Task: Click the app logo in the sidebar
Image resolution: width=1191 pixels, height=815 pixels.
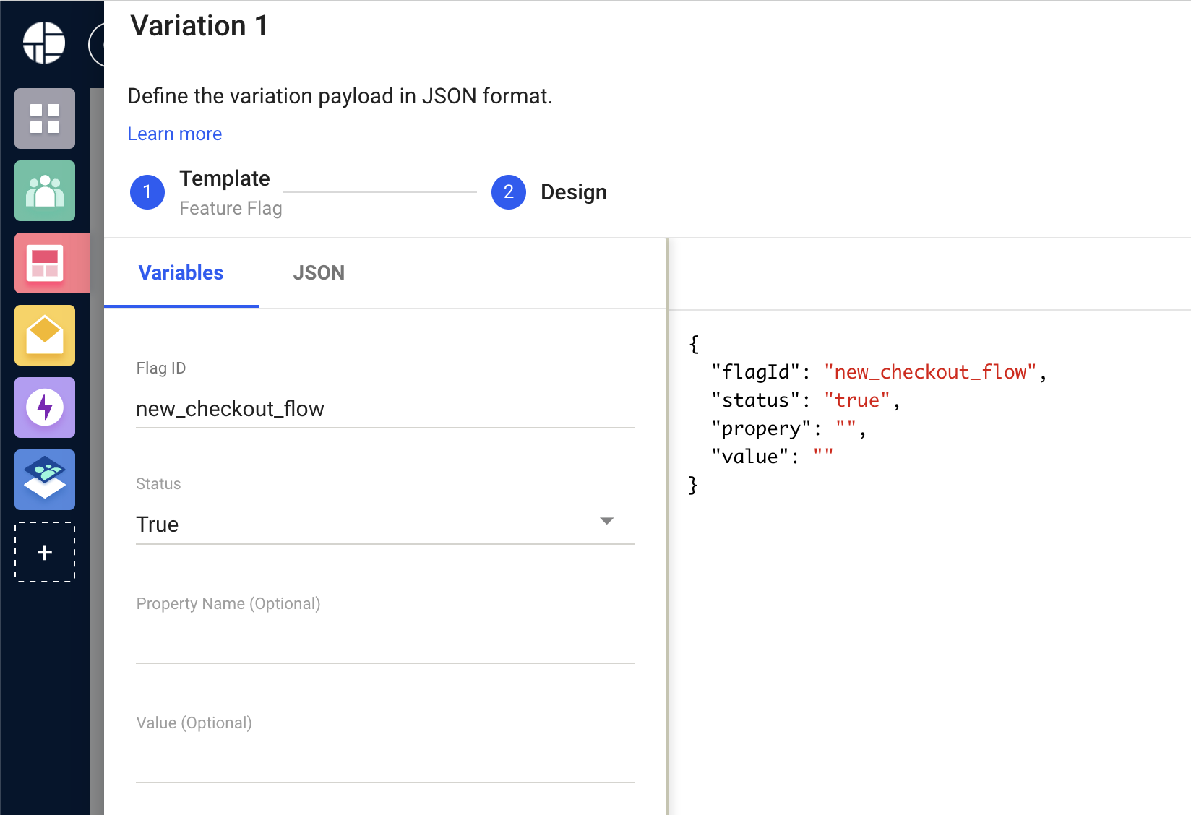Action: [44, 42]
